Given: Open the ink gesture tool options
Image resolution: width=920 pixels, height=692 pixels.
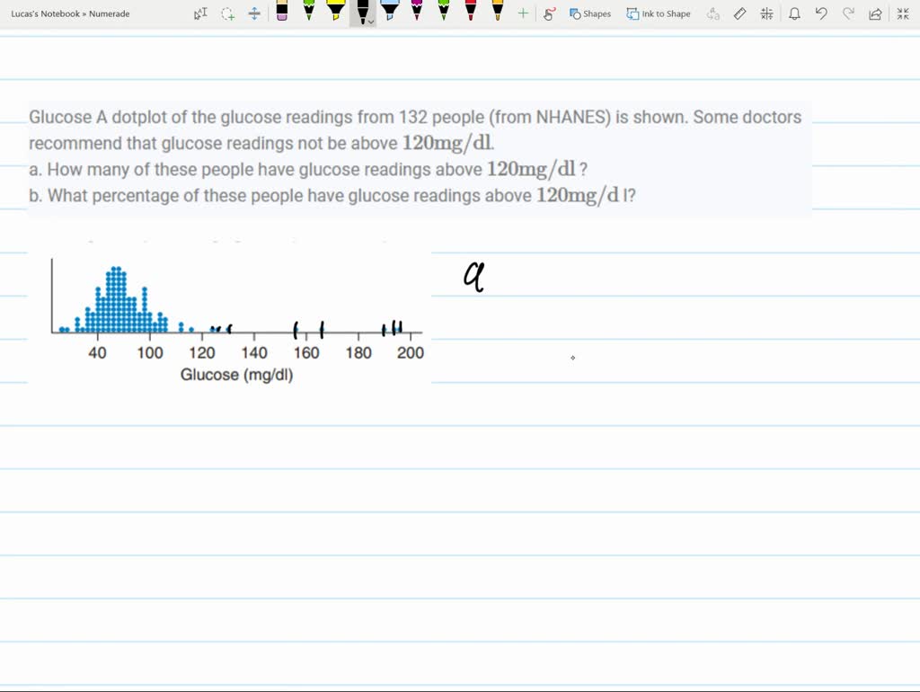Looking at the screenshot, I should click(550, 13).
